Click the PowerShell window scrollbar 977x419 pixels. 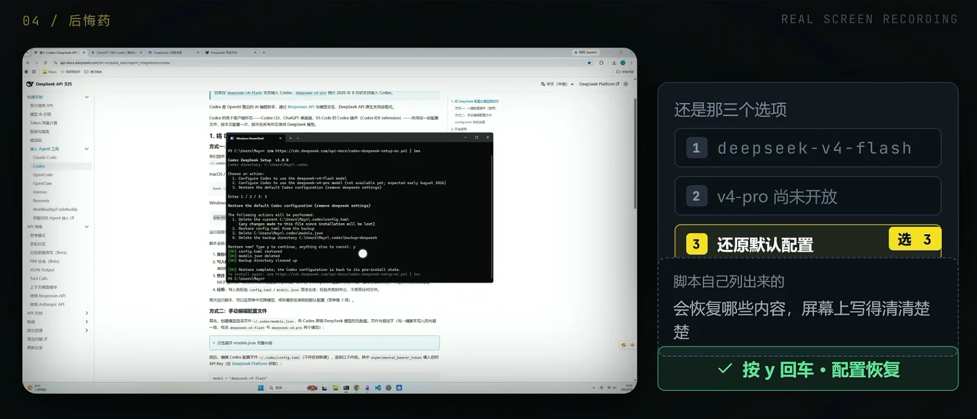click(x=492, y=216)
